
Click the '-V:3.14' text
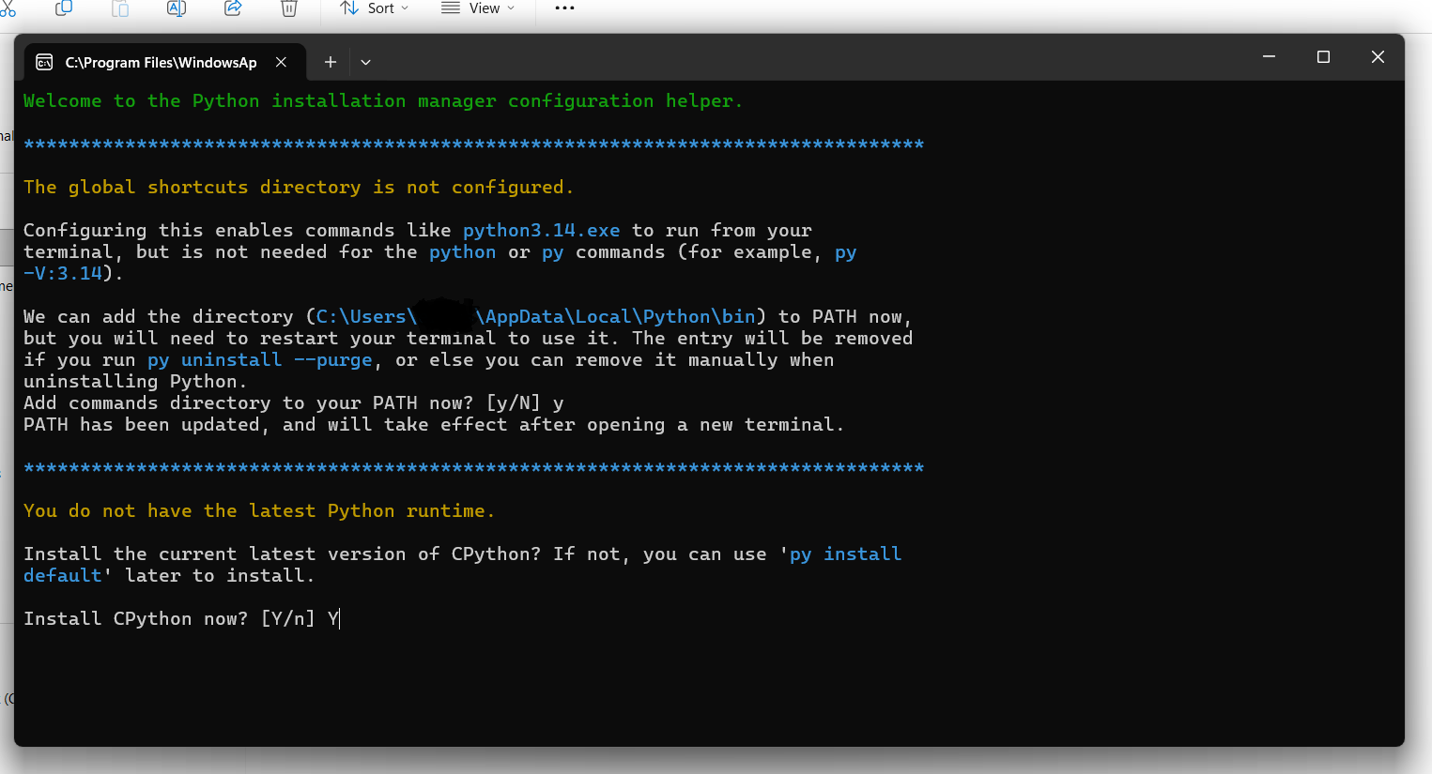63,274
